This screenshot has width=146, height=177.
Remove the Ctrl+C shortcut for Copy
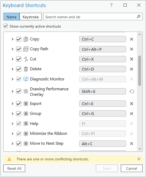click(x=132, y=39)
